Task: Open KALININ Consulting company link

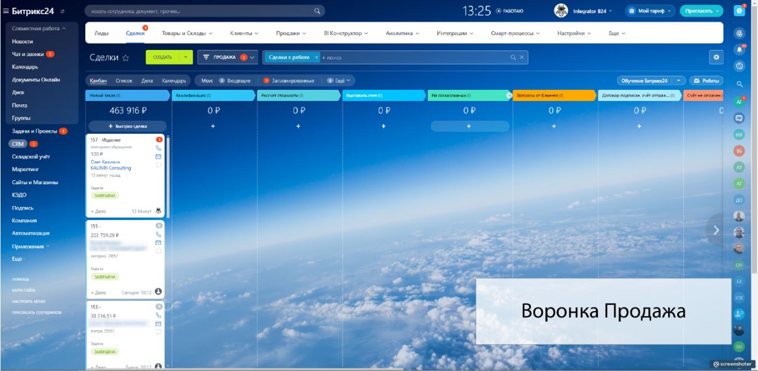Action: (111, 168)
